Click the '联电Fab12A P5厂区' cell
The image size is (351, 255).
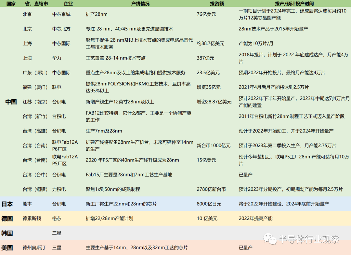[65, 160]
